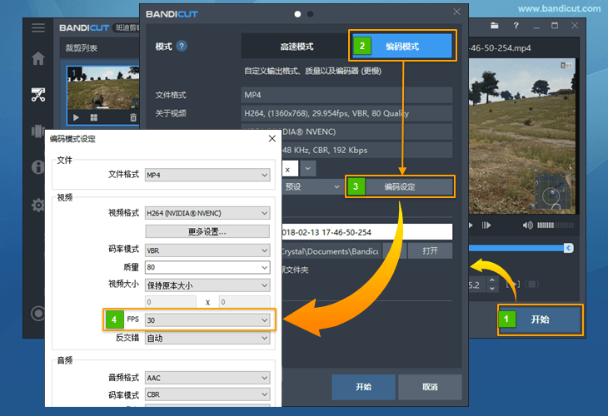Mute the preview using speaker icon
The height and width of the screenshot is (416, 608).
click(528, 225)
